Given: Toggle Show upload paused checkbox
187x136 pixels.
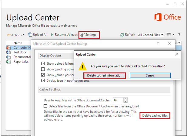Looking at the screenshot, I should [x=43, y=75].
